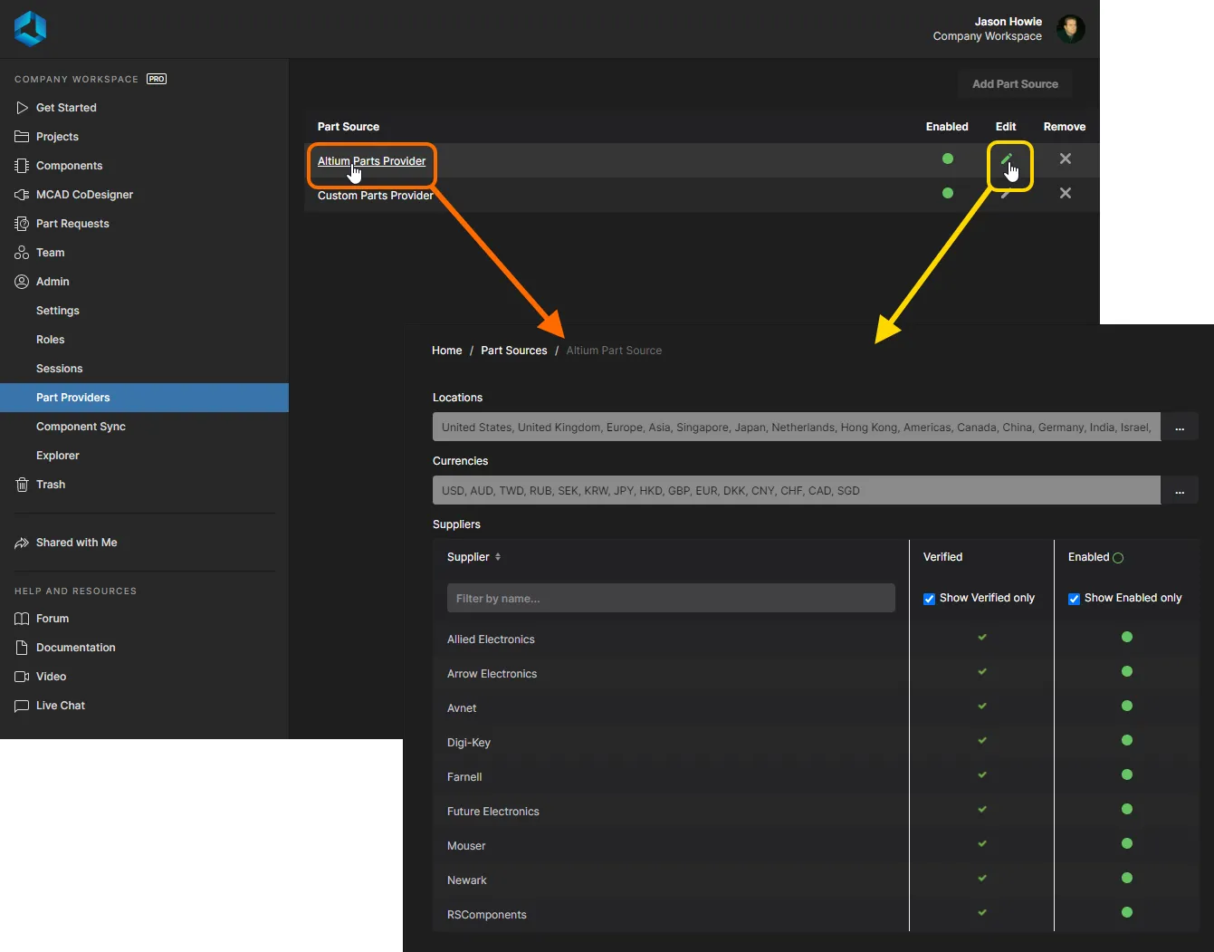Toggle enabled dot for Allied Electronics
The width and height of the screenshot is (1214, 952).
(1127, 637)
